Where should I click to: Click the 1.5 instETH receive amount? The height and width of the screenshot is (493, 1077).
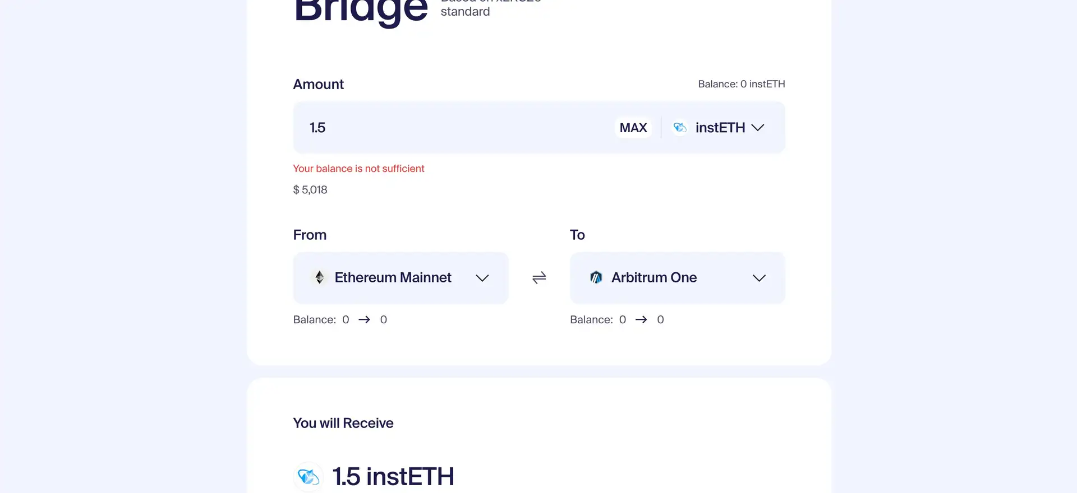(393, 477)
